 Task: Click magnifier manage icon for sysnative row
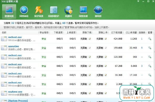(150, 48)
